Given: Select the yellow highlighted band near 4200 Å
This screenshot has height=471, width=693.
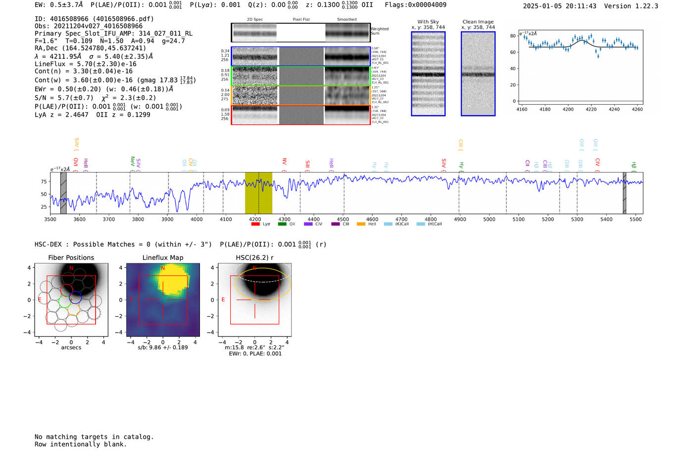Looking at the screenshot, I should [258, 193].
